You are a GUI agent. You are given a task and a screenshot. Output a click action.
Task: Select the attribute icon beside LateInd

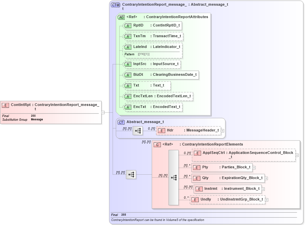[x=127, y=47]
